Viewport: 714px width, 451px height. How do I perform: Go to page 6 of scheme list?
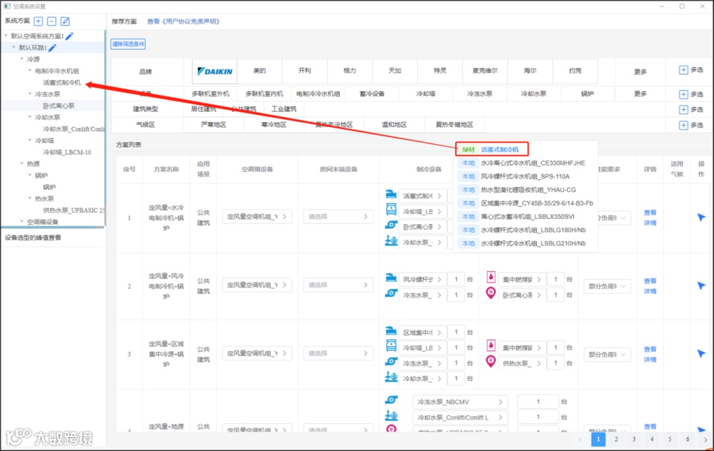[x=688, y=439]
